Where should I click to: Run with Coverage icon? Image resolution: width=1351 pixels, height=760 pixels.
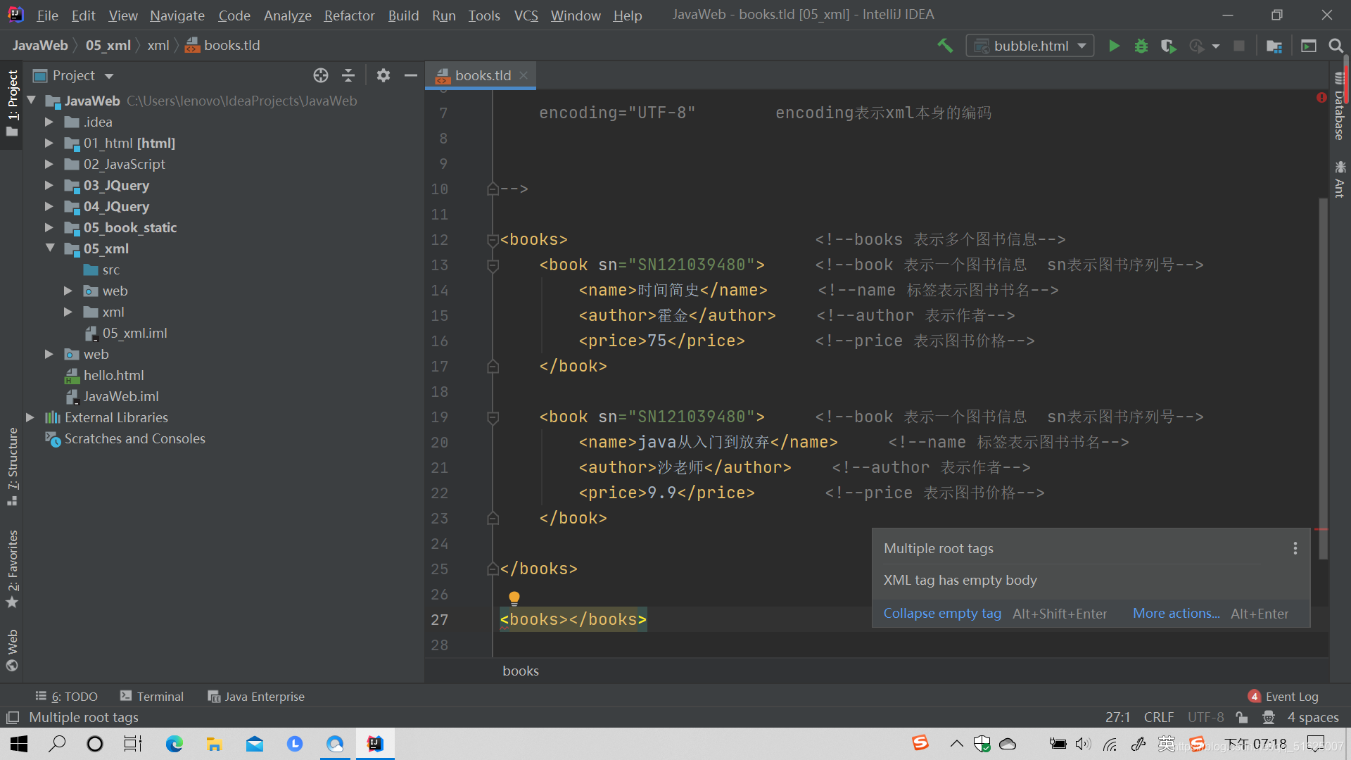[1168, 46]
